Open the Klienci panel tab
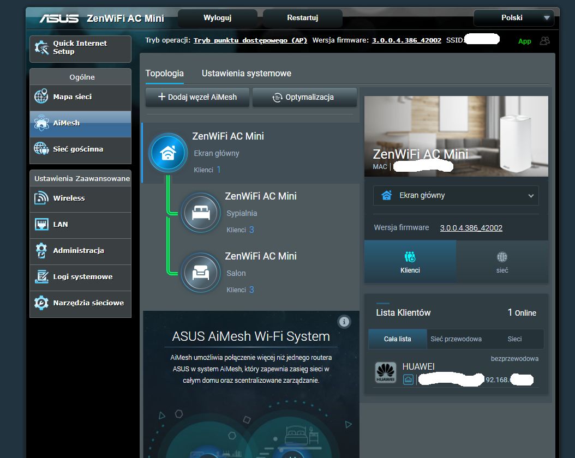The image size is (575, 458). 410,262
